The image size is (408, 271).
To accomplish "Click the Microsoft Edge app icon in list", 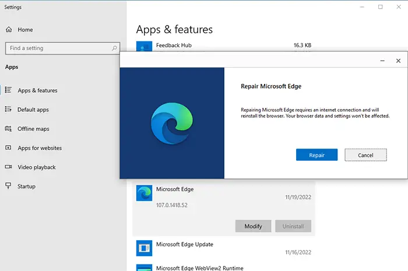I will point(144,193).
